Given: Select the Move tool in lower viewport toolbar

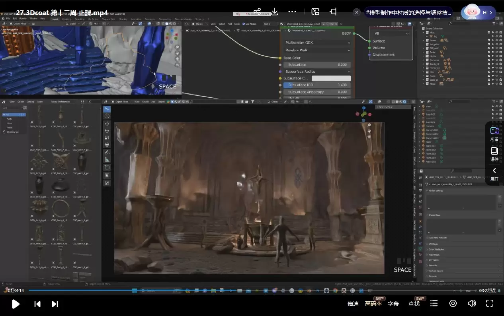Looking at the screenshot, I should (x=107, y=124).
